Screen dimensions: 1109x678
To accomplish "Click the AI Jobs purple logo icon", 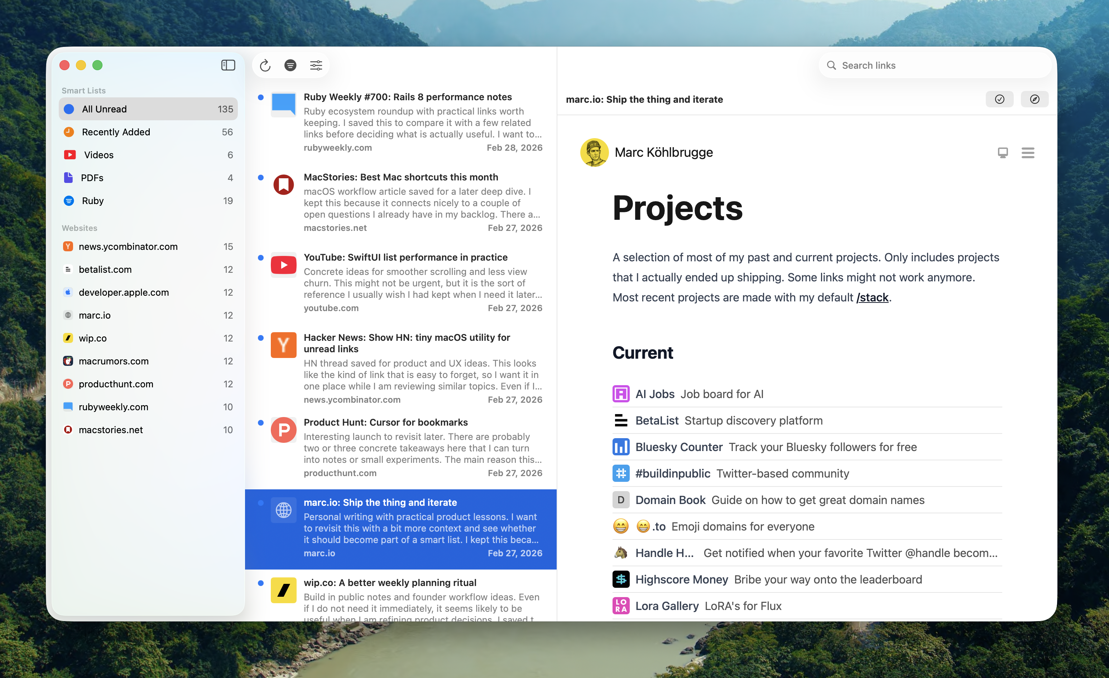I will pos(621,394).
